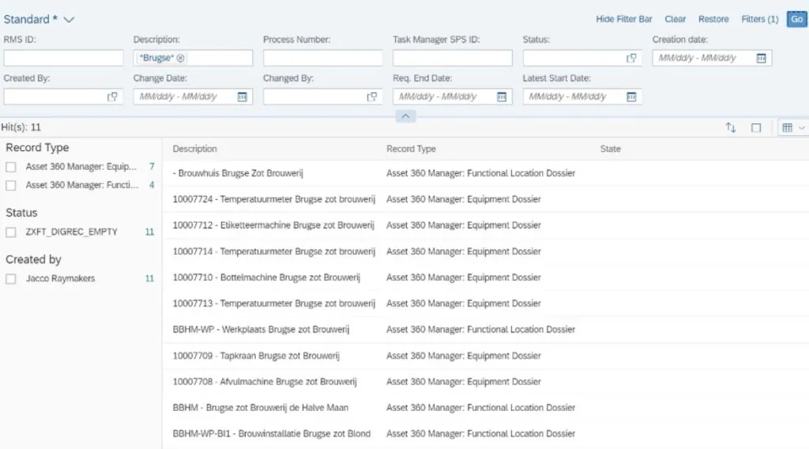Select row 10007708 Afvulmachine
The image size is (809, 449).
tap(486, 382)
